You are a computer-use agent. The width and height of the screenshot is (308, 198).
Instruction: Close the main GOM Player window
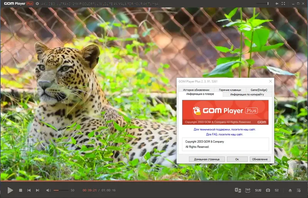[x=303, y=3]
